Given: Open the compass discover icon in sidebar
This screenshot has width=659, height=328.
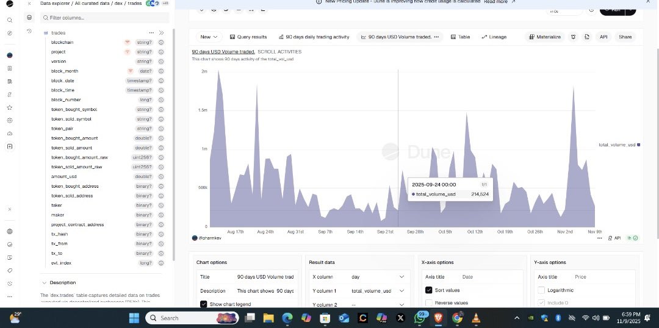Looking at the screenshot, I should pos(10,33).
